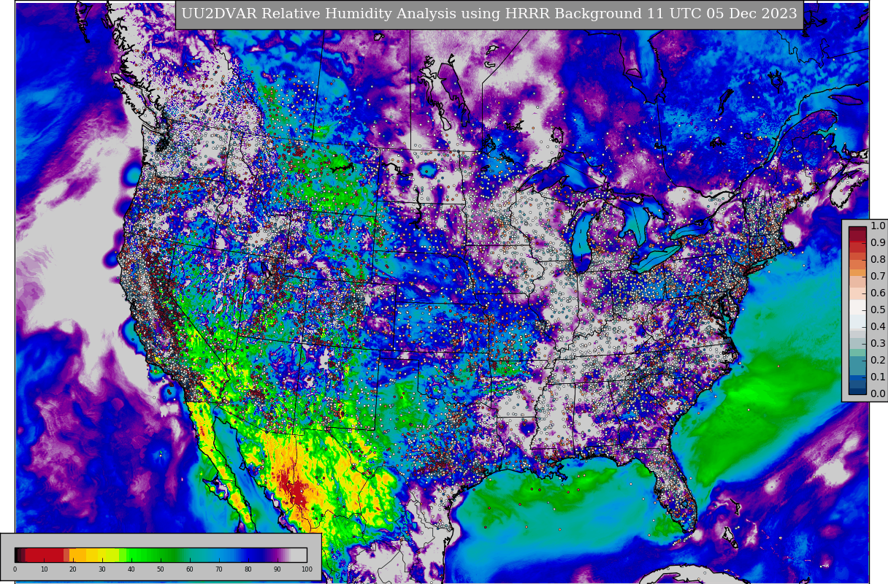Viewport: 888px width, 584px height.
Task: Click the 0.9 label on the right colorbar
Action: (878, 242)
